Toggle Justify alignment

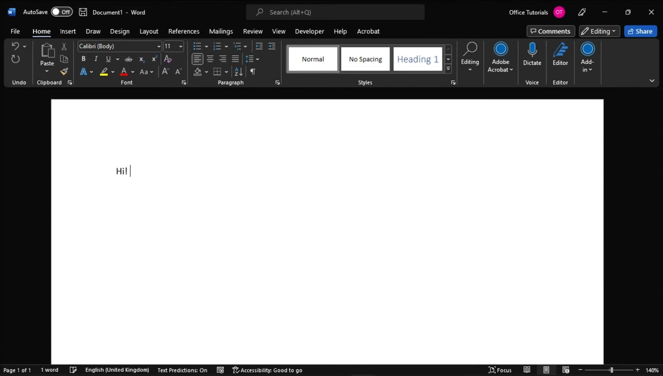click(236, 59)
